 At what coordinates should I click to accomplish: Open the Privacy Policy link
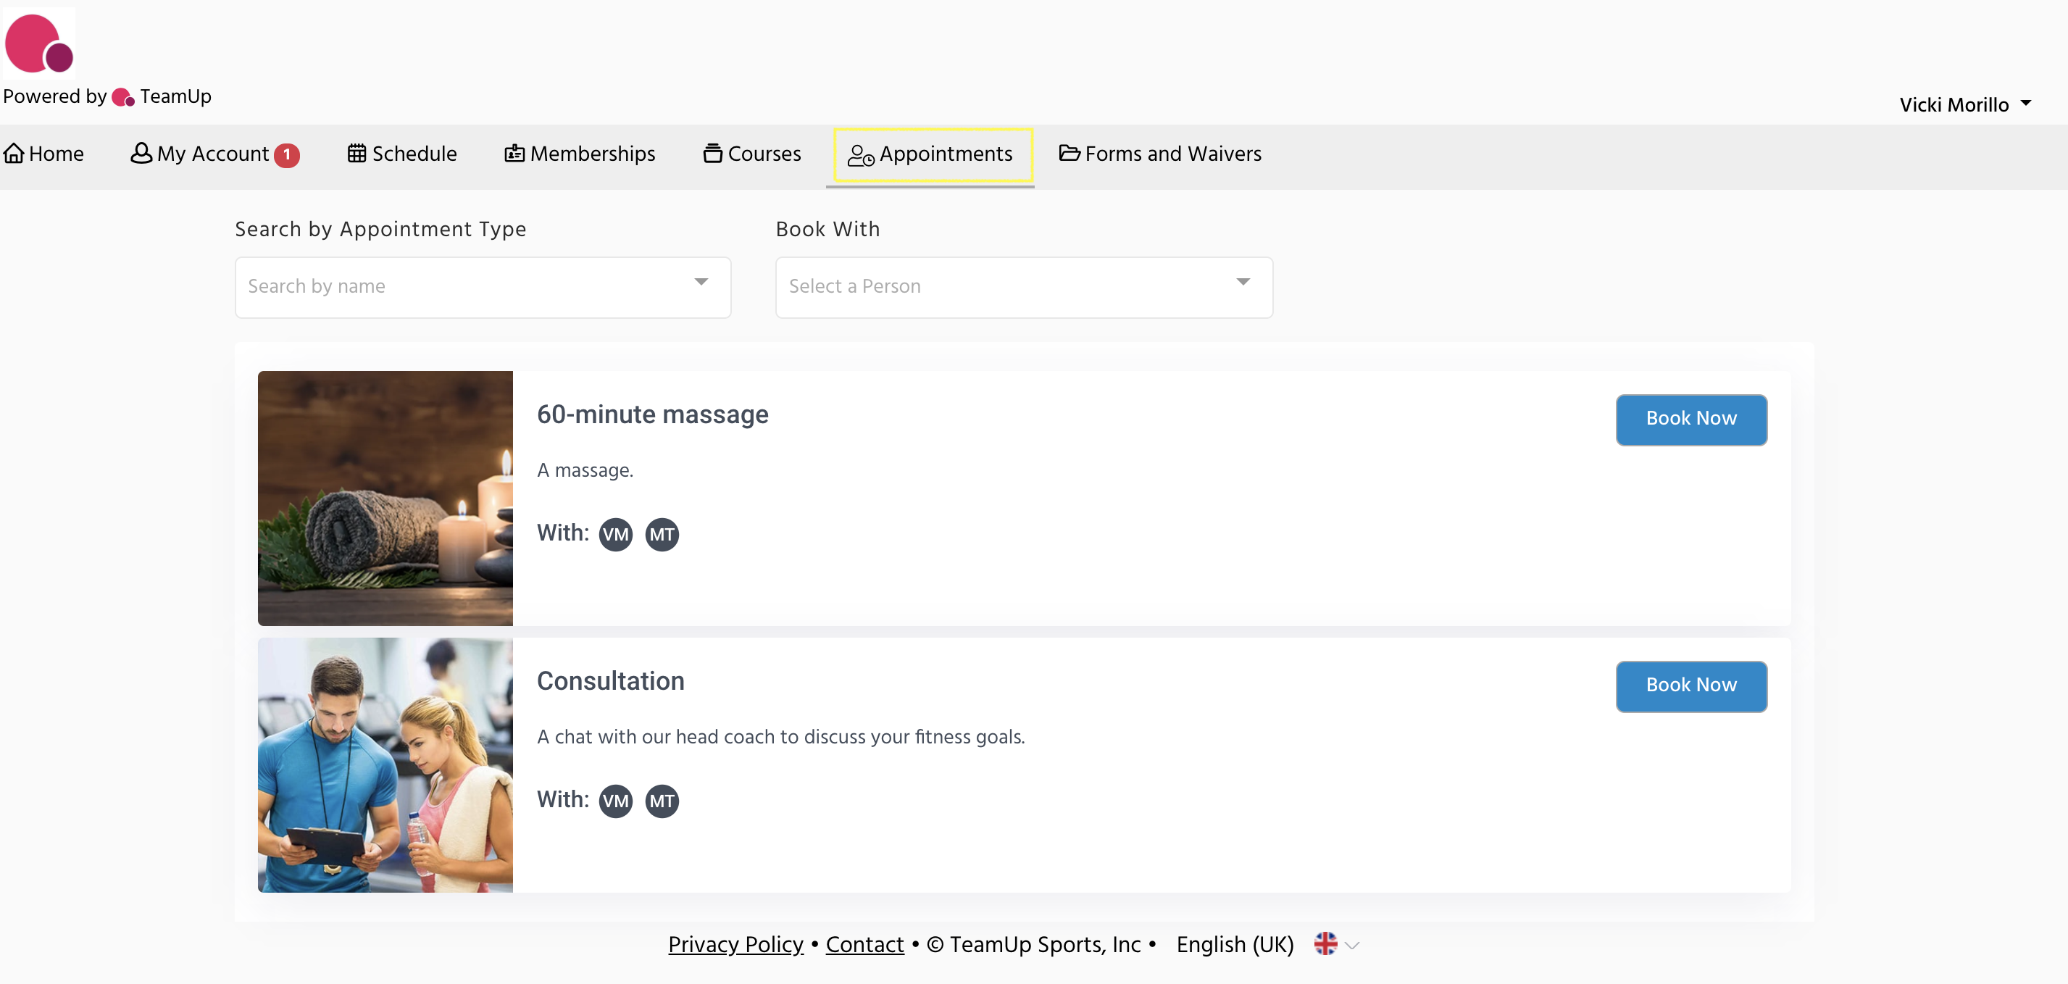[x=735, y=945]
